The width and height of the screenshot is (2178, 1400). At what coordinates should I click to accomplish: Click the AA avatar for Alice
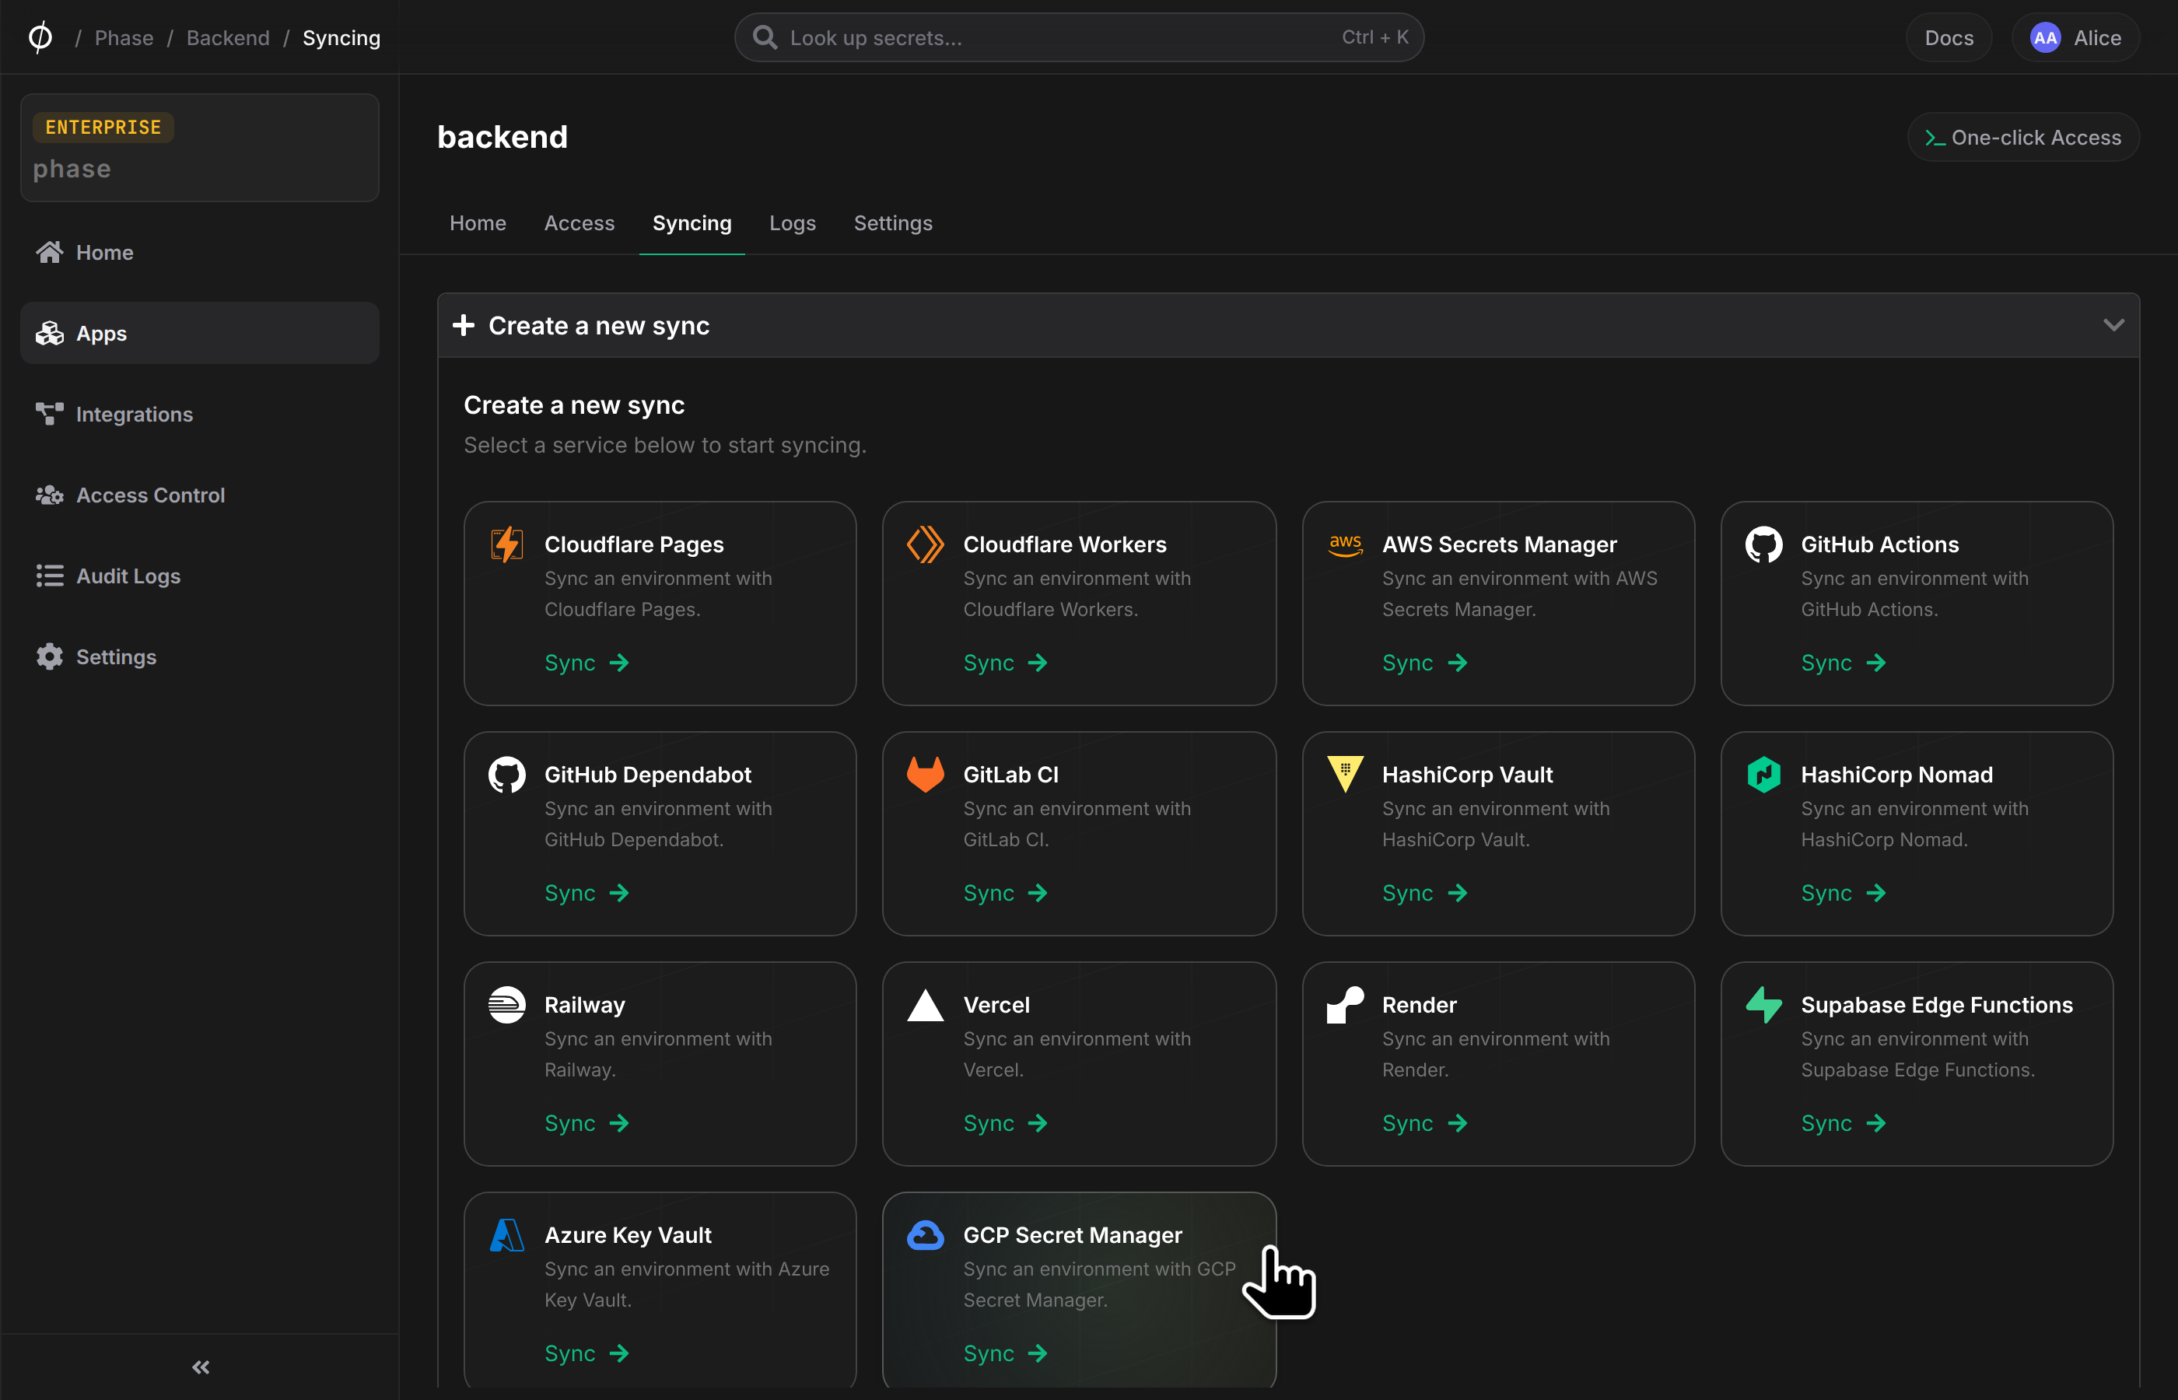click(2045, 38)
